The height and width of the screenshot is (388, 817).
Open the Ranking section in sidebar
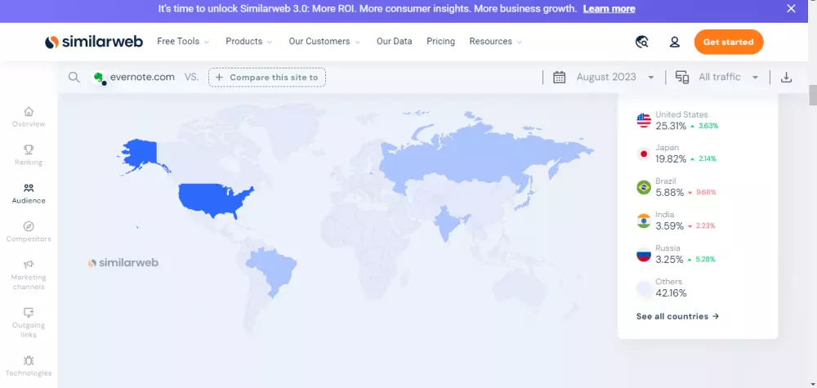(x=29, y=156)
